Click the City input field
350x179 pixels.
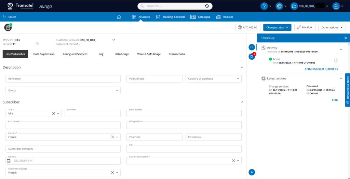pyautogui.click(x=184, y=149)
